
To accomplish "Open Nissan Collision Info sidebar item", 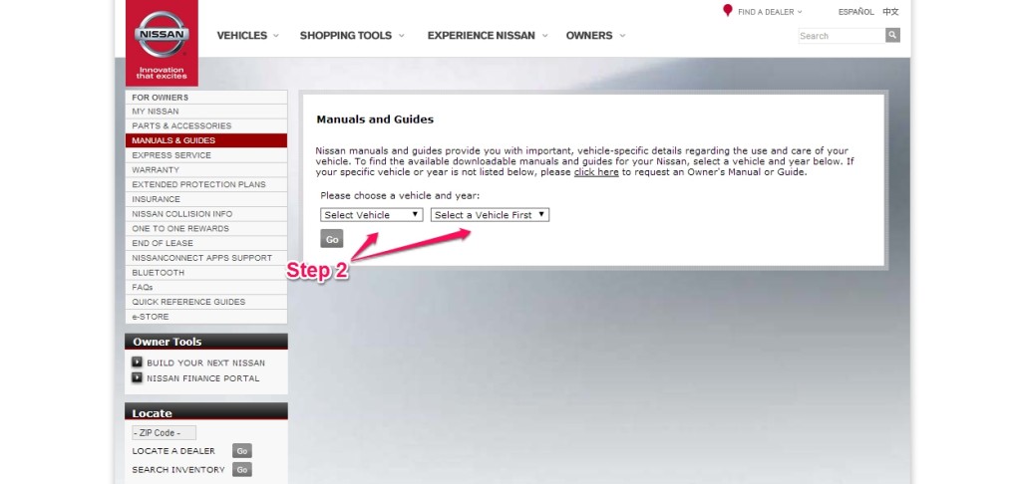I will point(205,213).
